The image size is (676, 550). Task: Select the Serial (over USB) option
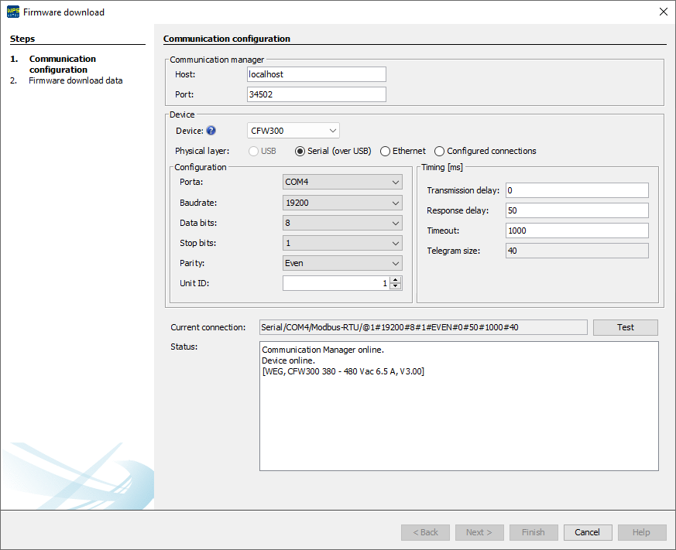300,151
